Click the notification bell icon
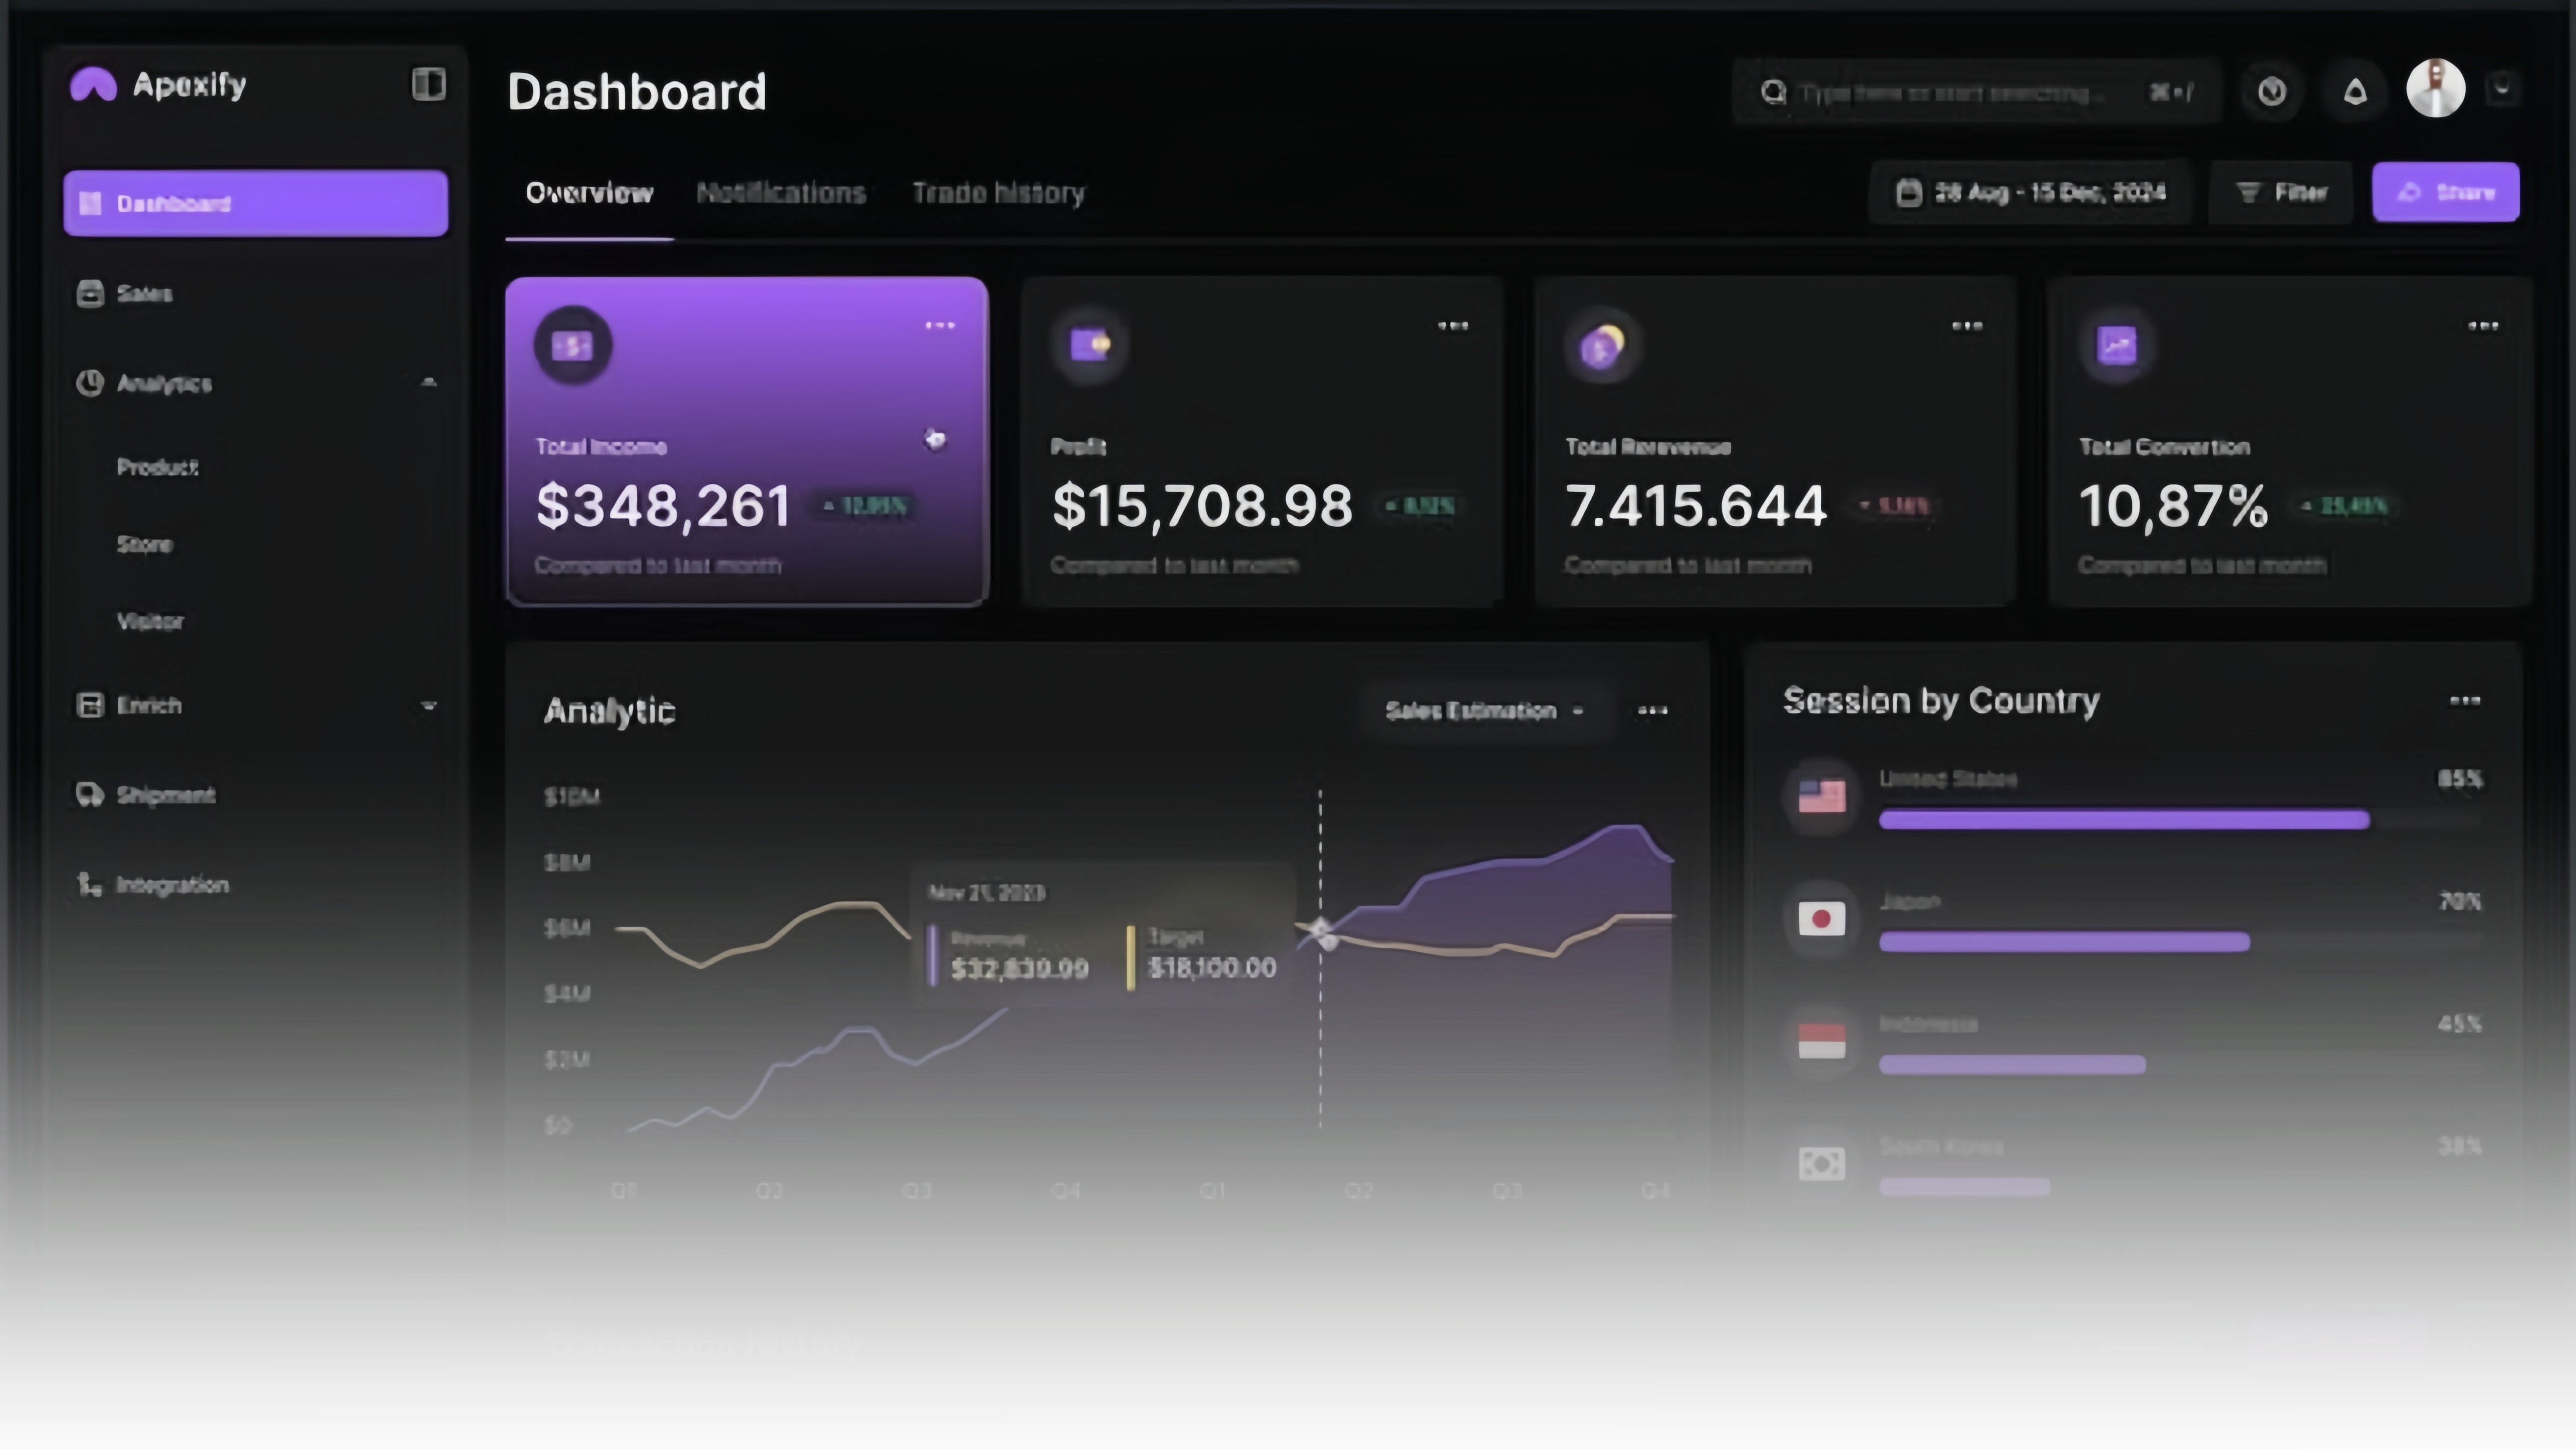2576x1449 pixels. (2355, 92)
